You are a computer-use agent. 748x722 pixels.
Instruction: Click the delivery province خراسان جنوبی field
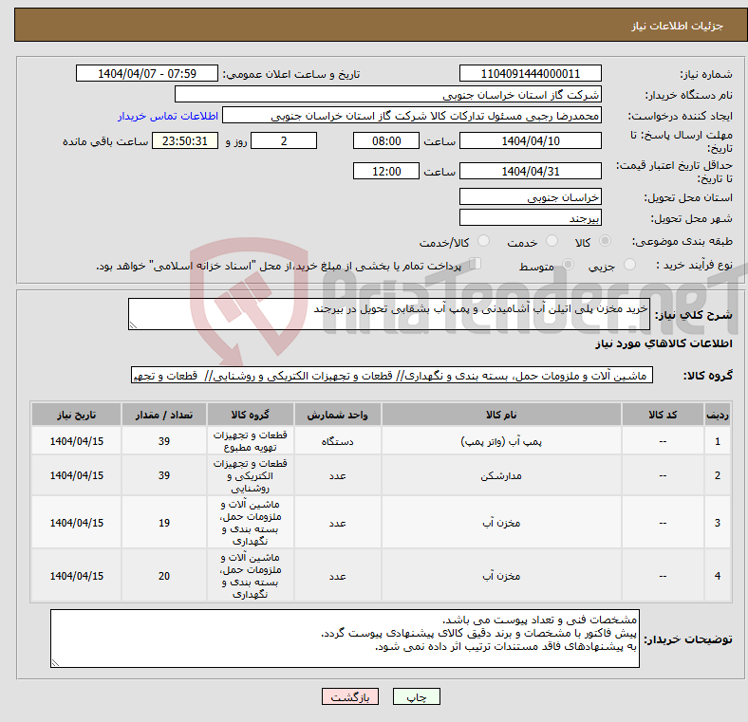[530, 197]
